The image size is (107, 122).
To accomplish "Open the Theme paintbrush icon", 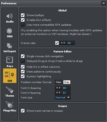I will click(9, 90).
